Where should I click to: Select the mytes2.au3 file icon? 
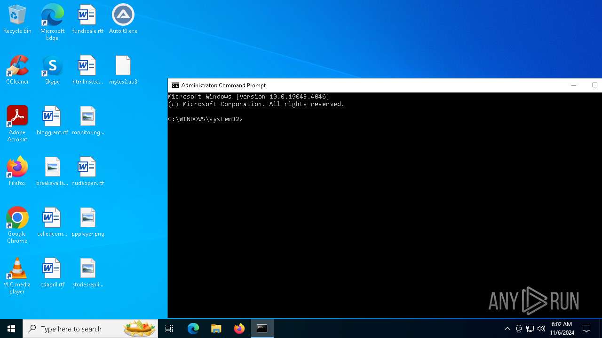pos(123,70)
